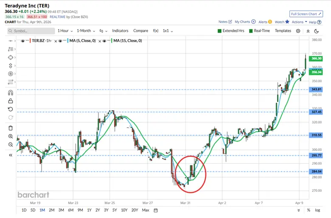Switch to dark mode moon icon
This screenshot has height=218, width=331.
pyautogui.click(x=316, y=31)
